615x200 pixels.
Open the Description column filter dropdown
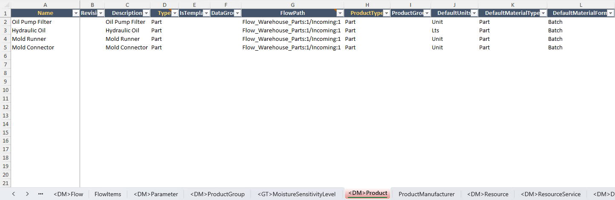146,13
